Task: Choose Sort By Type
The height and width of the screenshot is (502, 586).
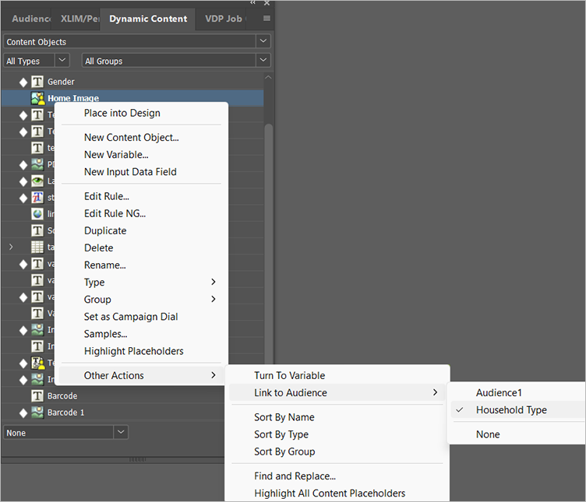Action: click(x=281, y=434)
